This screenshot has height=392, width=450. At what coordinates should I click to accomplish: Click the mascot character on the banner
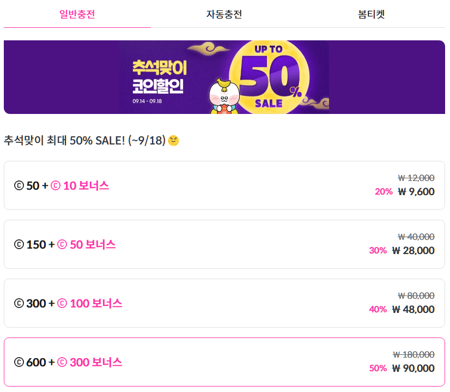pyautogui.click(x=224, y=97)
